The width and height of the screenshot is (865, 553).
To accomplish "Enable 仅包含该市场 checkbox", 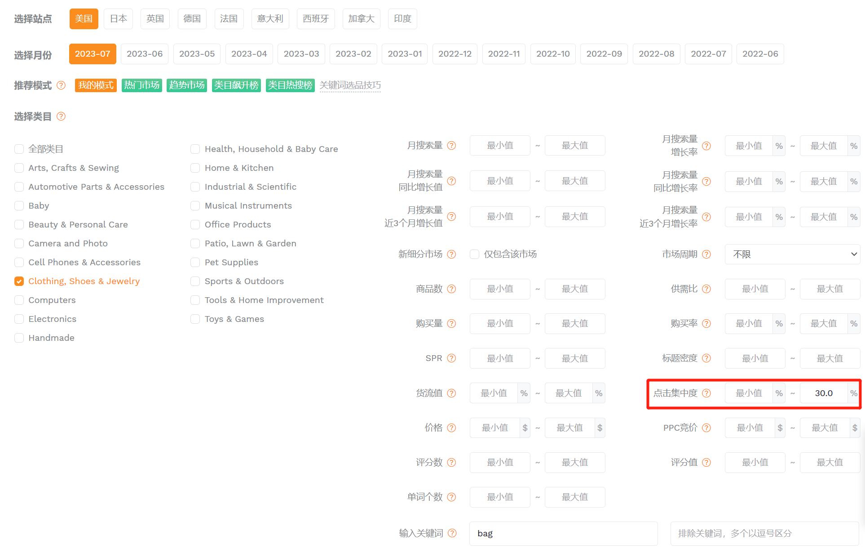I will point(474,254).
